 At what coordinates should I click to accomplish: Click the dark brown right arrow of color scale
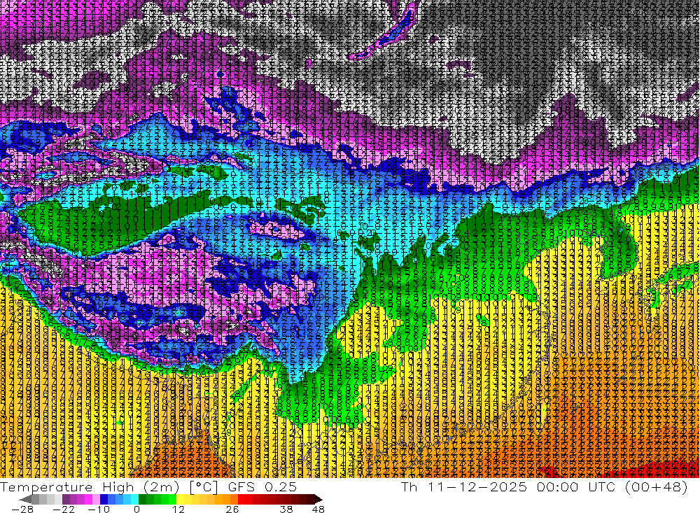click(318, 500)
